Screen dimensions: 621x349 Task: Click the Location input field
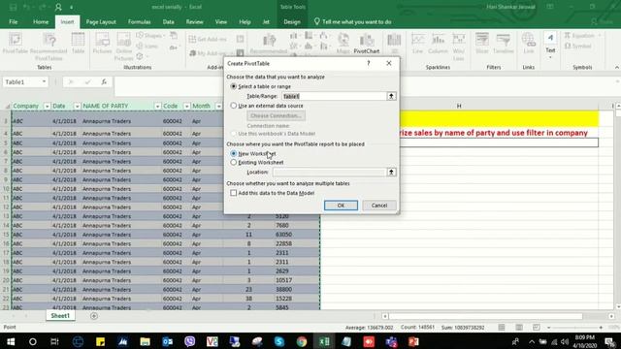tap(329, 173)
